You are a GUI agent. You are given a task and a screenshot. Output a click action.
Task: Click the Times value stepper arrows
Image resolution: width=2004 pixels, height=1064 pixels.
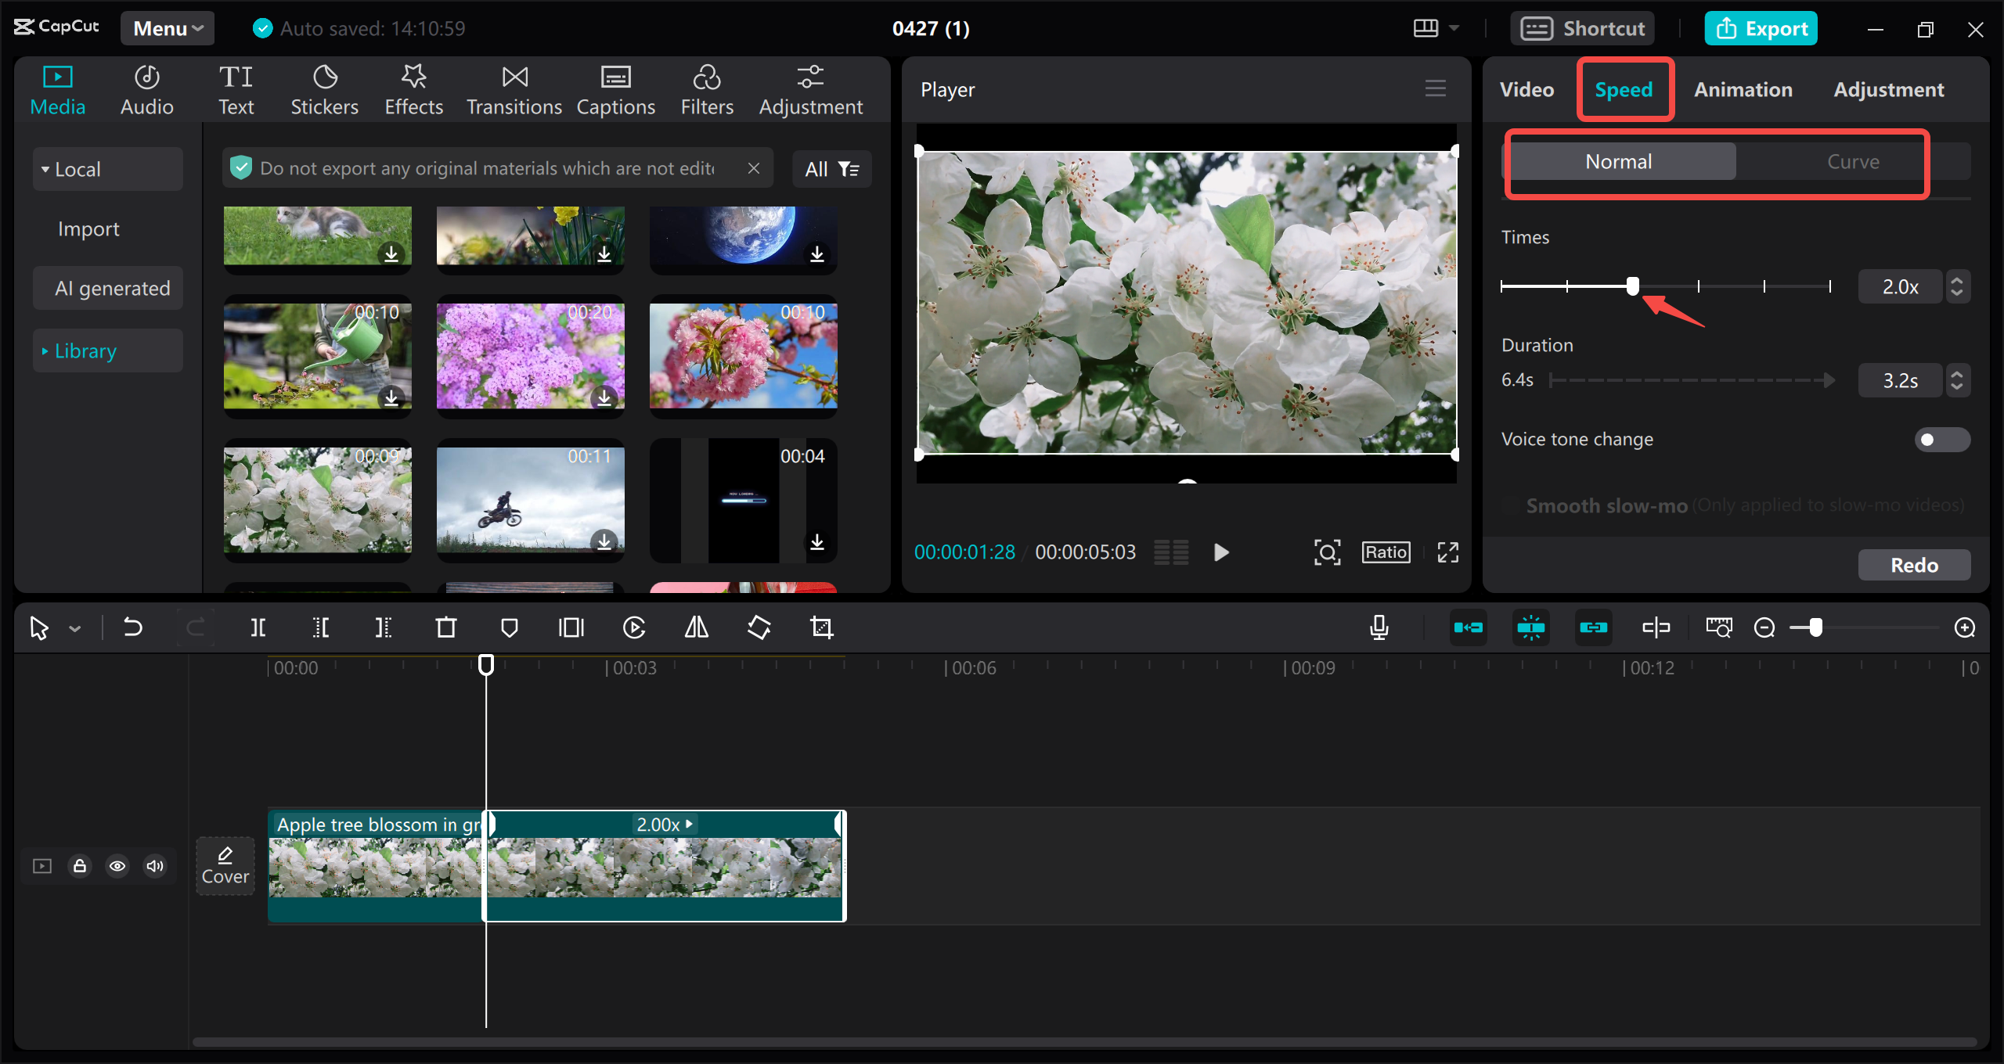point(1957,286)
